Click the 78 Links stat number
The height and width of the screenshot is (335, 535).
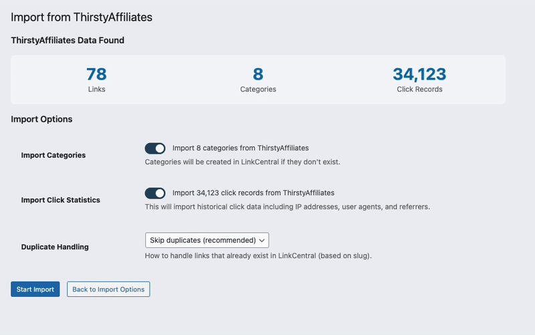tap(96, 74)
